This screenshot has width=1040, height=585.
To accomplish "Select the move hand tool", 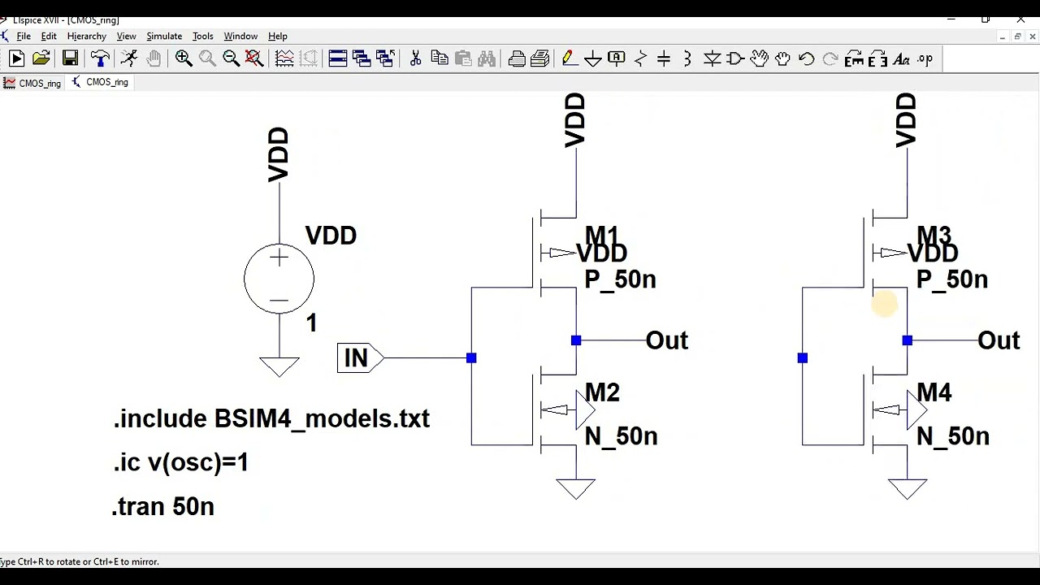I will [x=759, y=58].
